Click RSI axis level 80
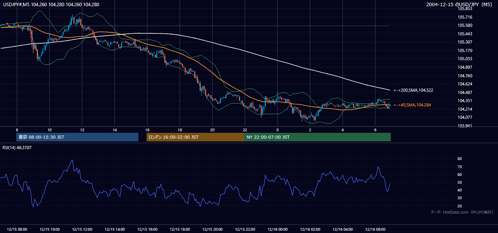498x233 pixels. click(459, 159)
